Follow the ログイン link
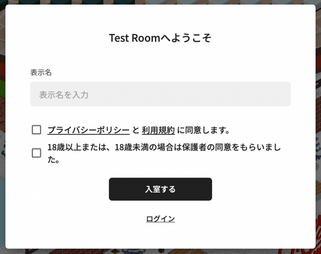Viewport: 321px width, 254px height. tap(160, 219)
